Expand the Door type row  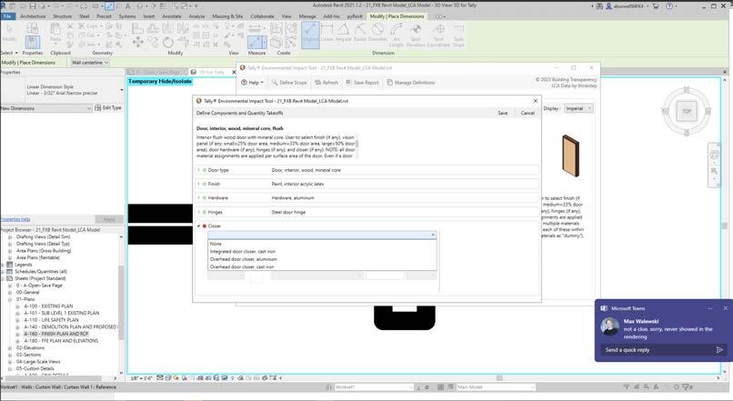[x=198, y=170]
